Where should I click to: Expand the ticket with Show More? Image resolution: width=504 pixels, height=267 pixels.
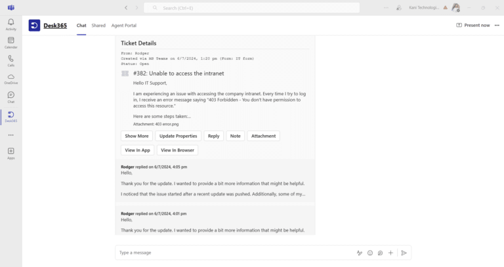[136, 136]
